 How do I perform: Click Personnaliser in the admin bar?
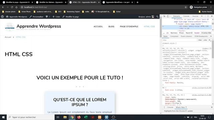pos(36,17)
